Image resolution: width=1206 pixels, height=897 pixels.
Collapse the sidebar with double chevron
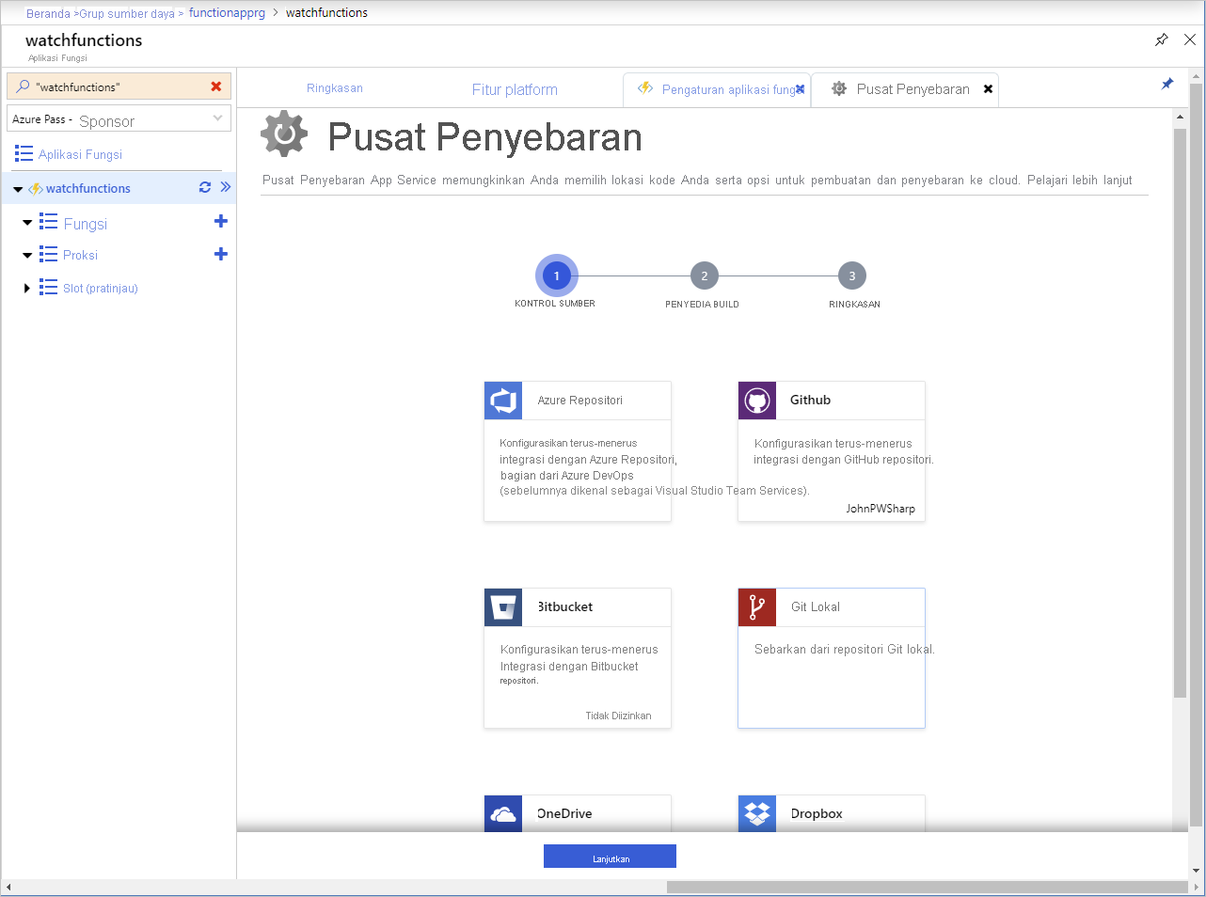pyautogui.click(x=226, y=187)
